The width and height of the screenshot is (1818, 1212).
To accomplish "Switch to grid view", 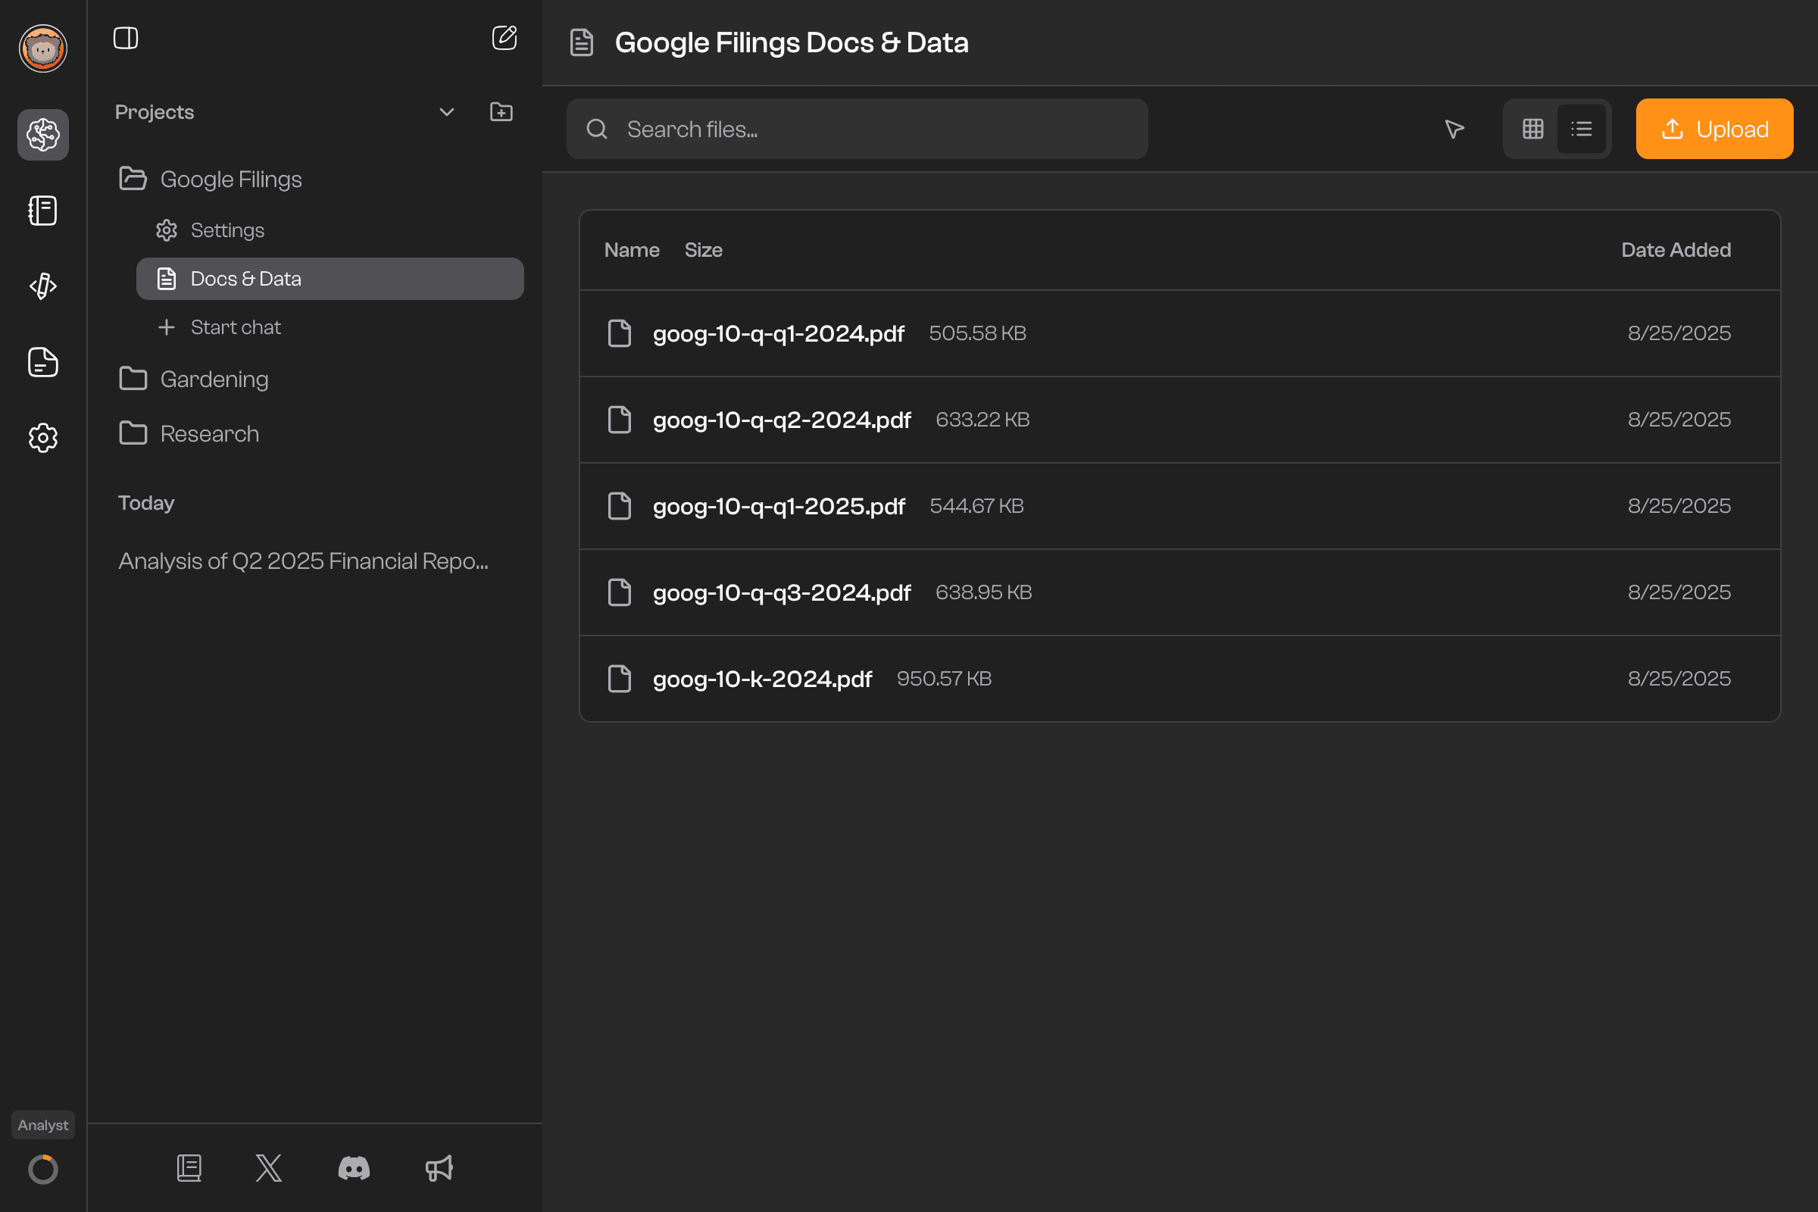I will [x=1532, y=128].
